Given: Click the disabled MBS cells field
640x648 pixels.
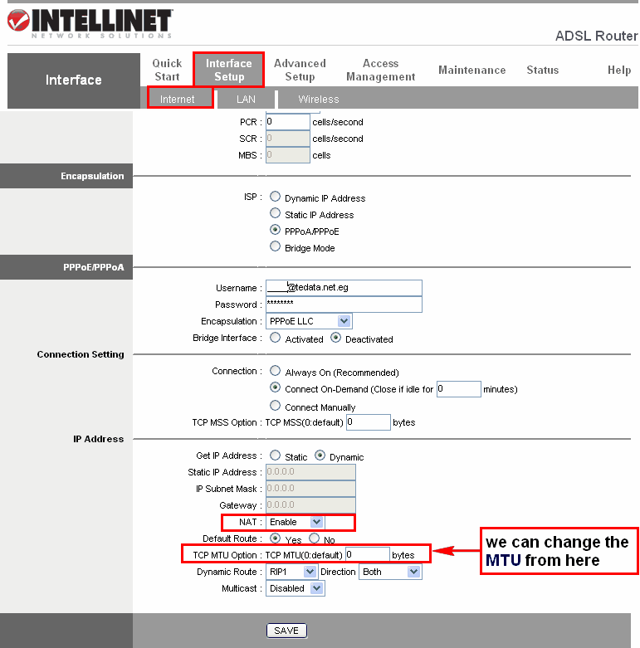Looking at the screenshot, I should tap(288, 155).
